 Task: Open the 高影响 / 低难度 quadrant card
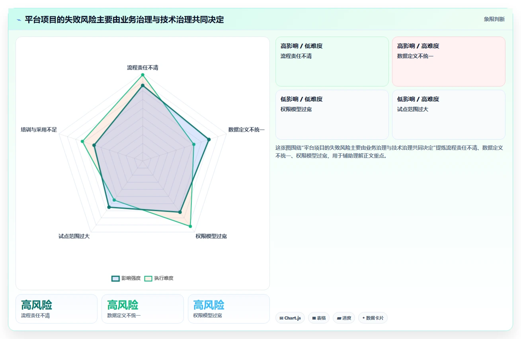(x=332, y=62)
